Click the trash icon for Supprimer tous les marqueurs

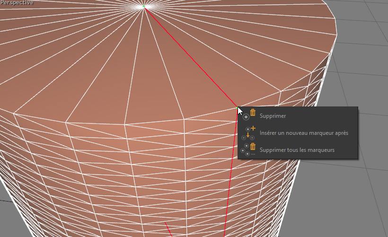click(253, 147)
